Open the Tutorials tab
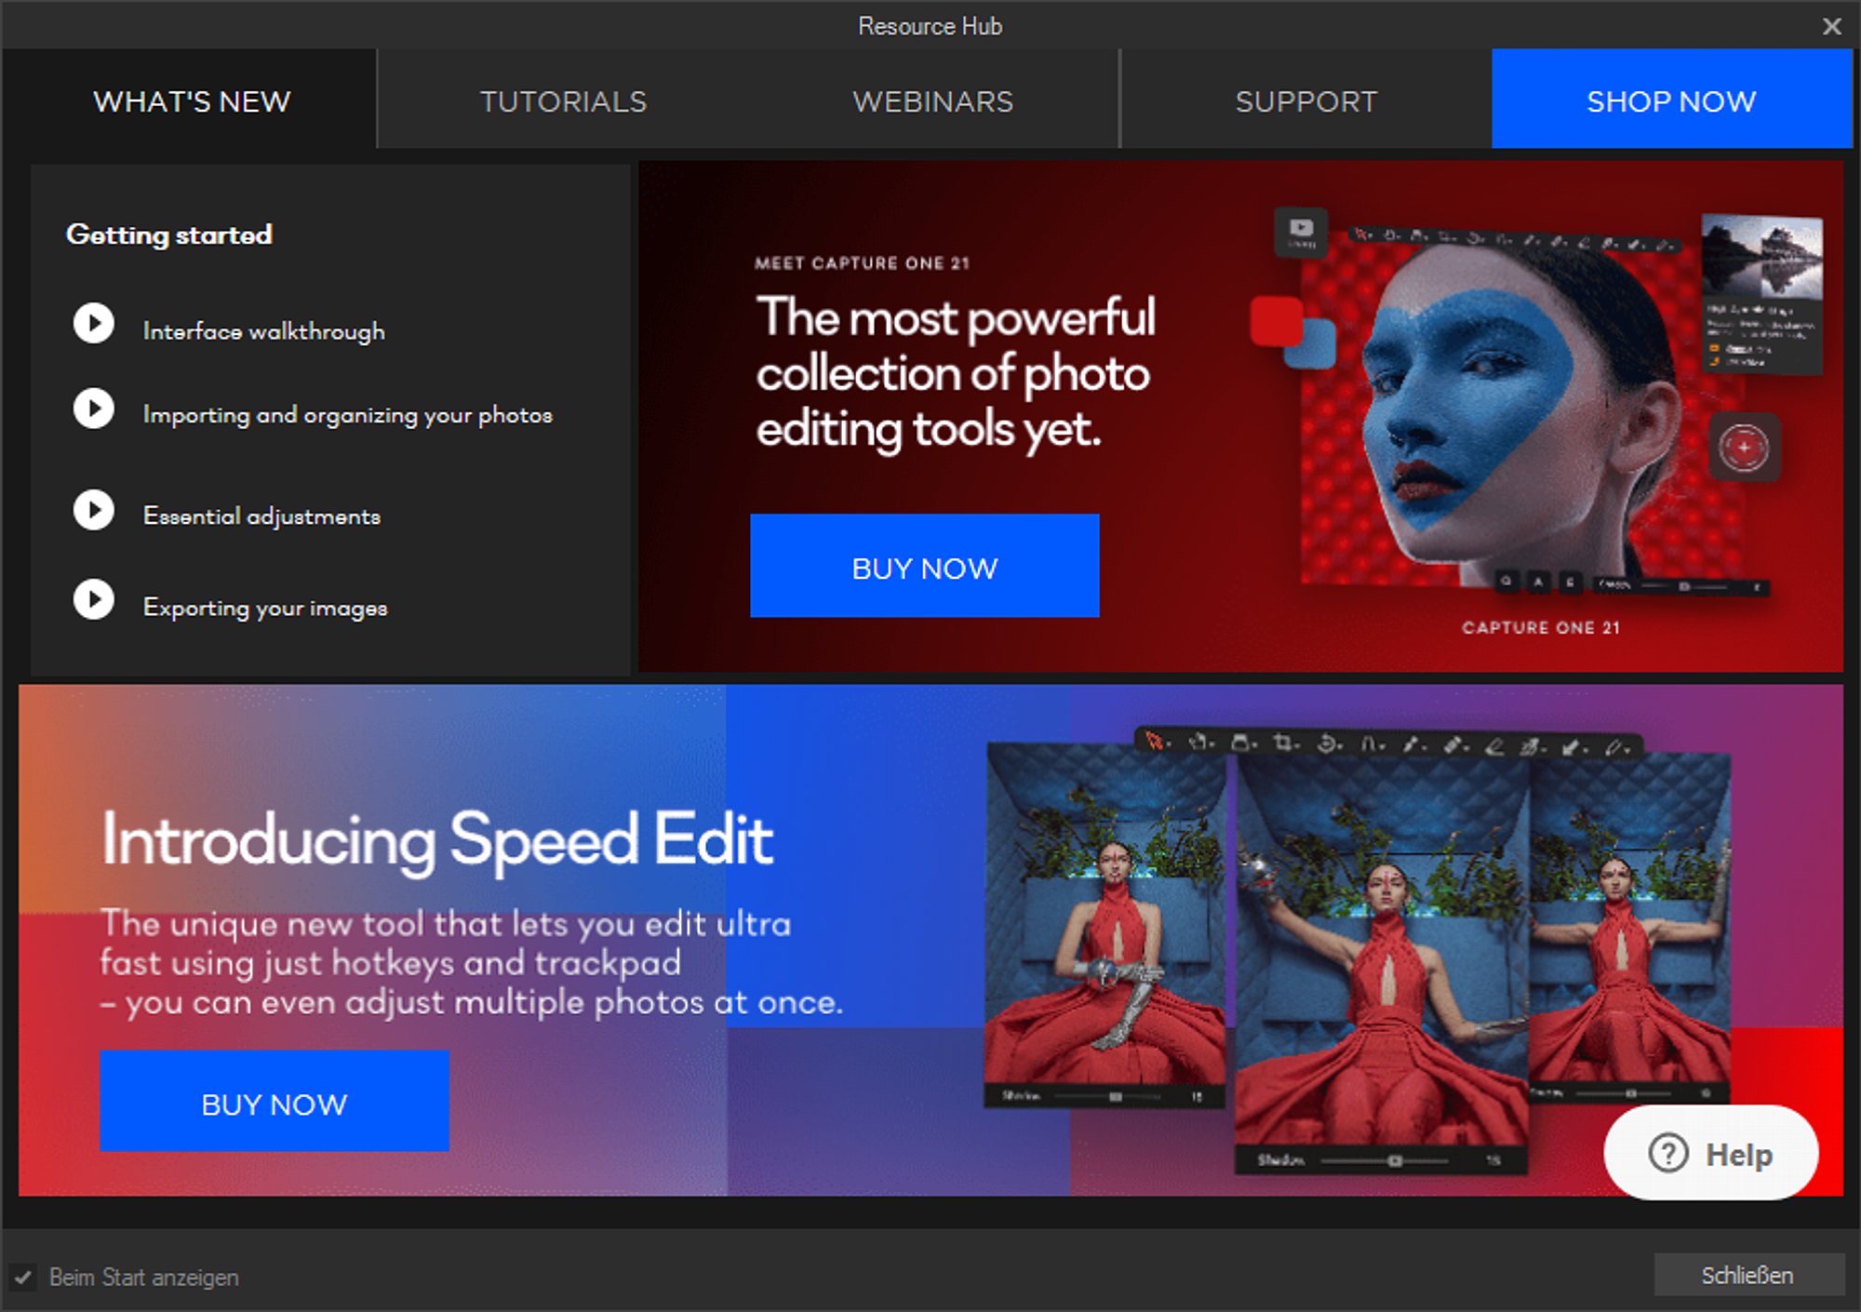 563,100
